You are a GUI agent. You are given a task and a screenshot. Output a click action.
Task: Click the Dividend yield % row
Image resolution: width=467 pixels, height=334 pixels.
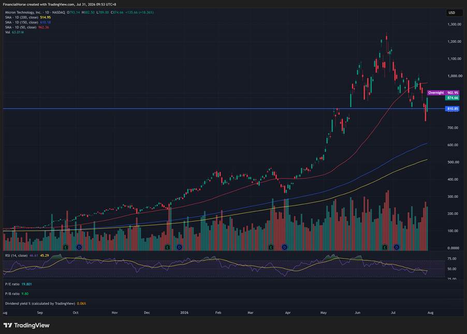click(x=46, y=303)
